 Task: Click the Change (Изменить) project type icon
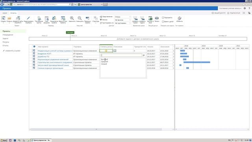180,19
